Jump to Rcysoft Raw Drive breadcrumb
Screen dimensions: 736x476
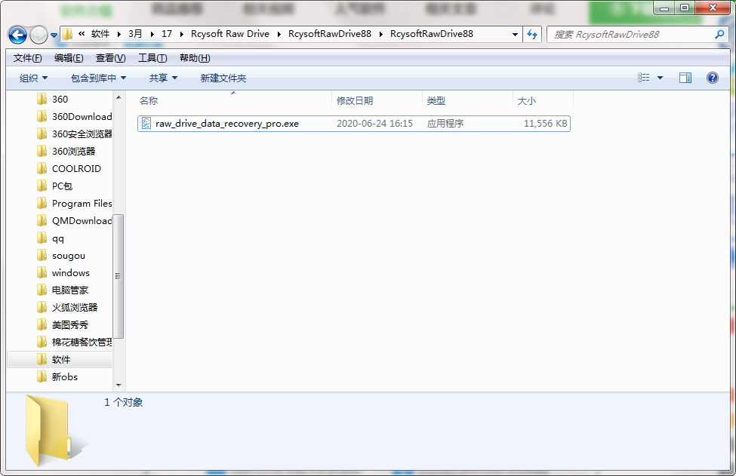click(x=230, y=34)
